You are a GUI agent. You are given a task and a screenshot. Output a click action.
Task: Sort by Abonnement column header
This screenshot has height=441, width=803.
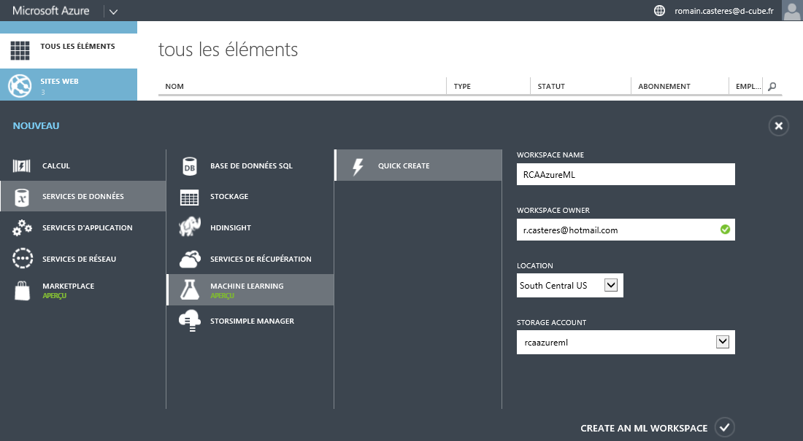point(664,87)
